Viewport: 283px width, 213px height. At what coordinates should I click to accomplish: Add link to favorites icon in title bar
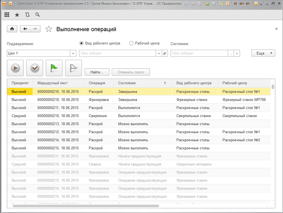pyautogui.click(x=207, y=4)
